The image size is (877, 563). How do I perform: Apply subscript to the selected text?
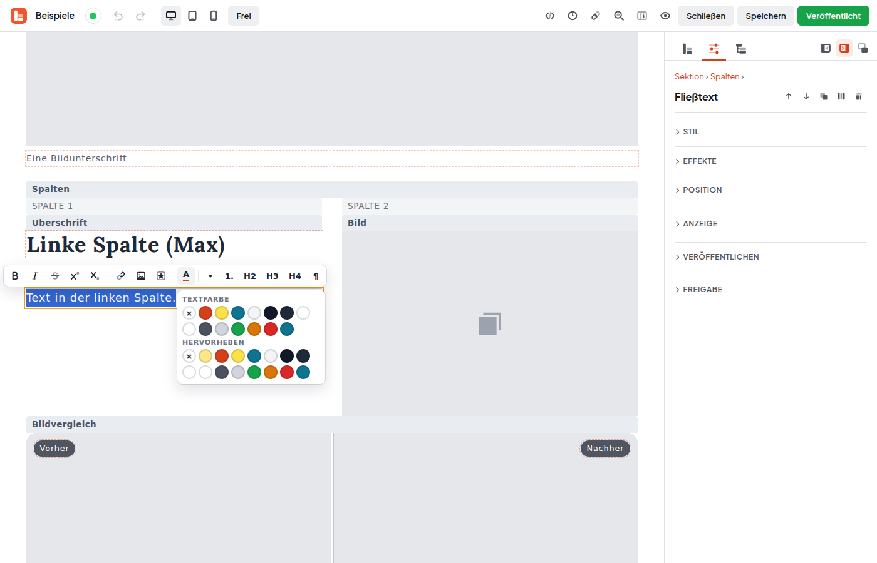95,276
